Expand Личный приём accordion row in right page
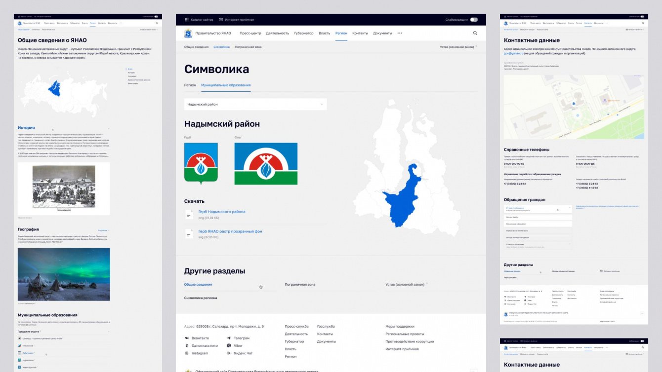 click(x=538, y=217)
